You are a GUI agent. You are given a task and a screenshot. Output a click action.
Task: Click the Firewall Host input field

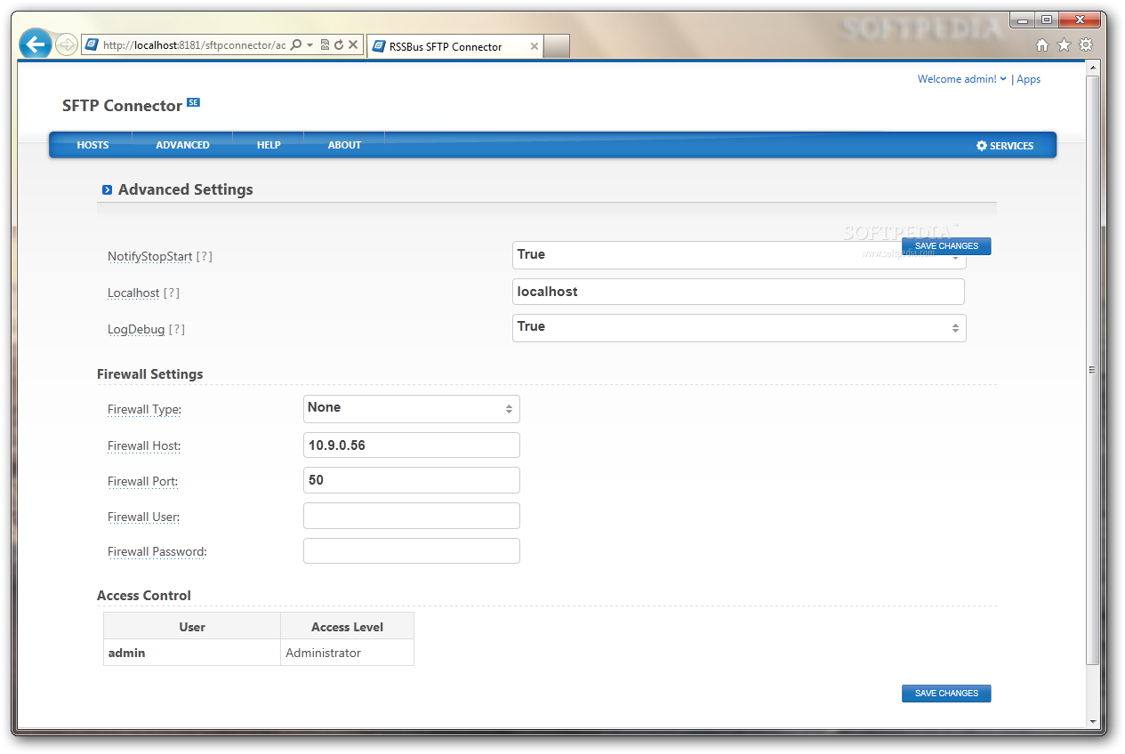(412, 445)
